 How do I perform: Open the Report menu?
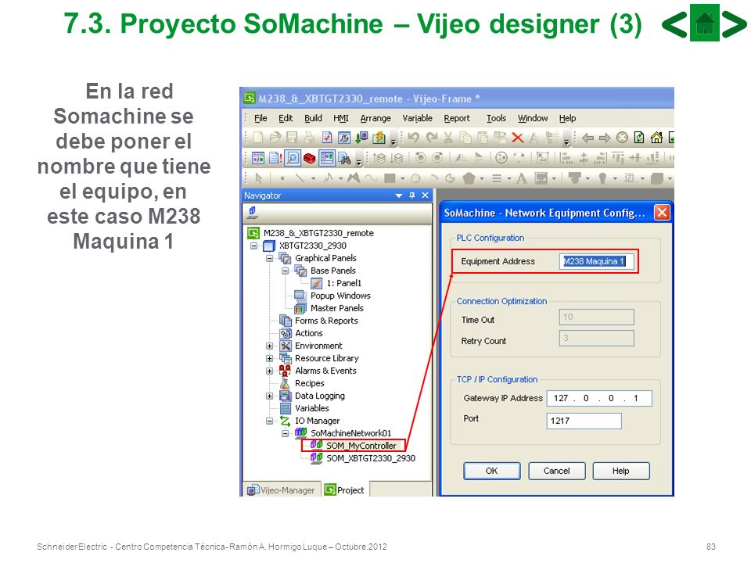pyautogui.click(x=457, y=118)
